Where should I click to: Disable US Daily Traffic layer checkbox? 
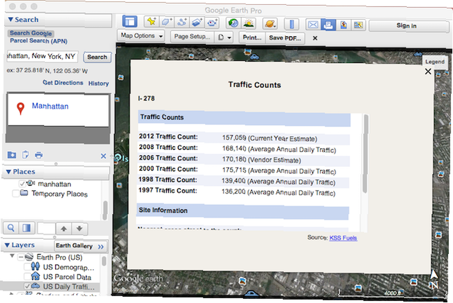click(27, 286)
